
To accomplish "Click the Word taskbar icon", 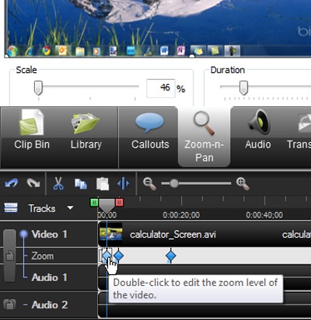I will (x=164, y=50).
